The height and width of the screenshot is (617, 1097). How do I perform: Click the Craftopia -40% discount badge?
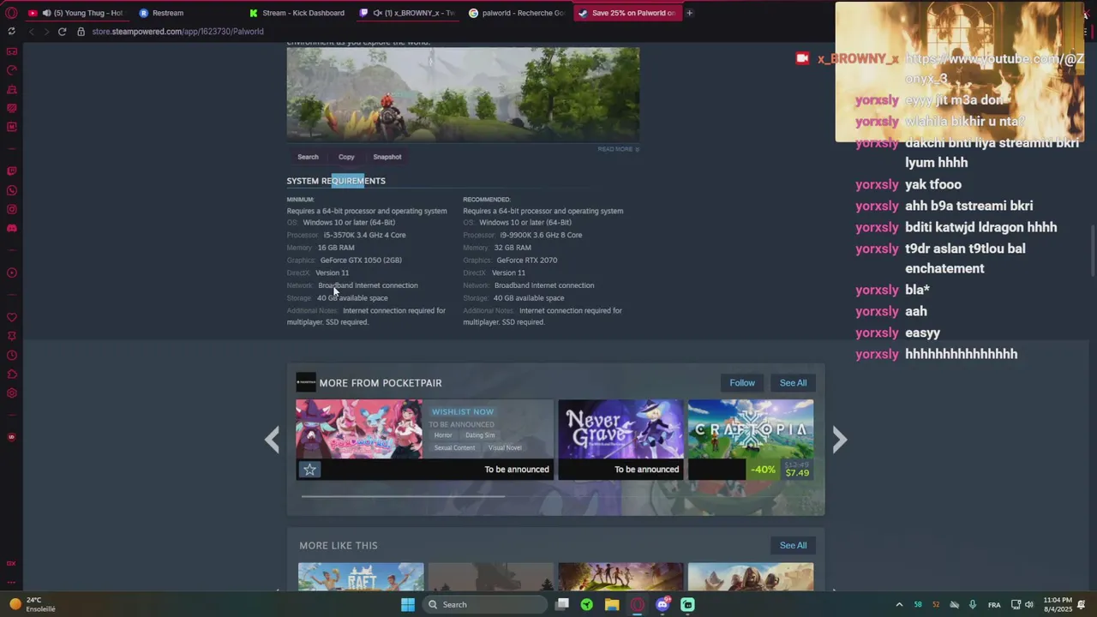tap(763, 470)
